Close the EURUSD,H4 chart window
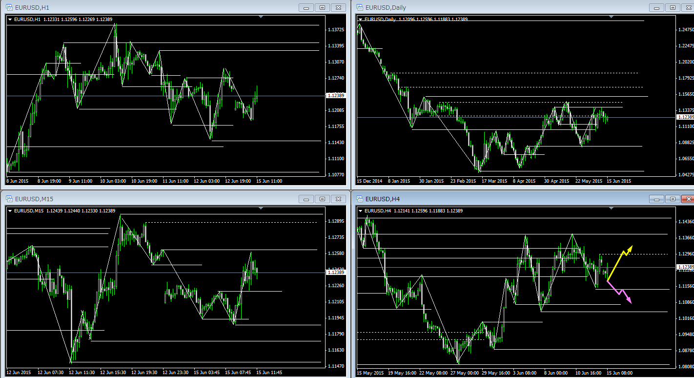 687,199
